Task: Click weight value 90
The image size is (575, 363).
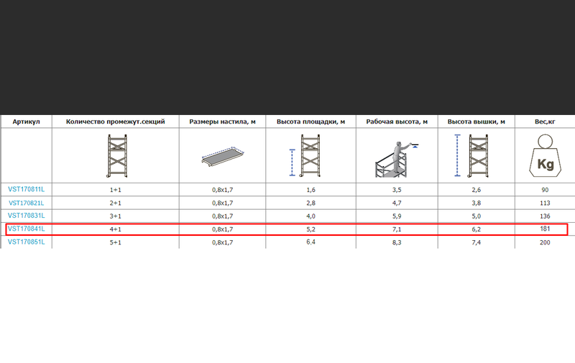Action: (x=545, y=190)
